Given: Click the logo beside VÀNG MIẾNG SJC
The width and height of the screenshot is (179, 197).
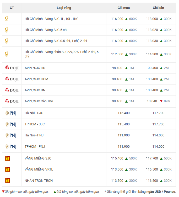Looking at the screenshot, I should (8, 158).
